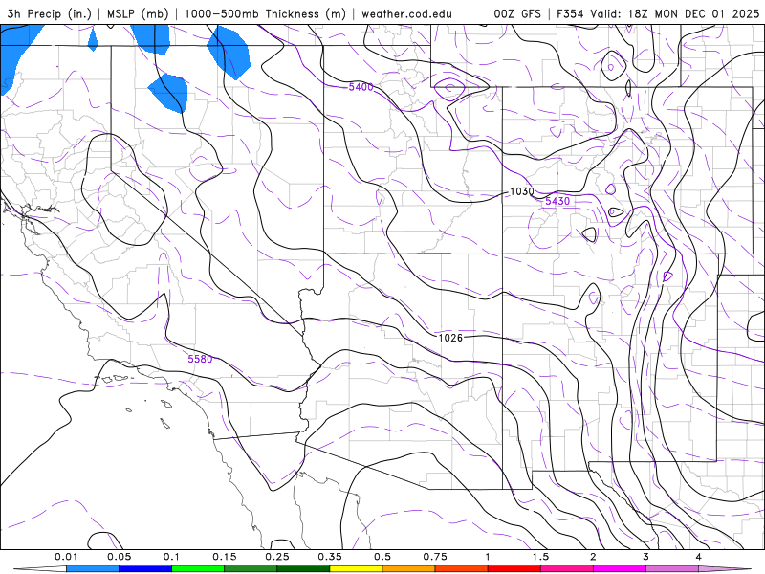Click the 0.25 legend value
The height and width of the screenshot is (574, 765).
click(x=277, y=557)
